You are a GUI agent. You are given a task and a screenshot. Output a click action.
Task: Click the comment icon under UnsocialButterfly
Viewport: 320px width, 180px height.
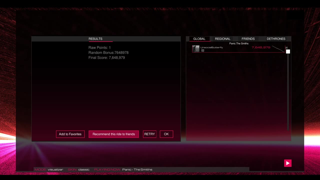tap(203, 50)
